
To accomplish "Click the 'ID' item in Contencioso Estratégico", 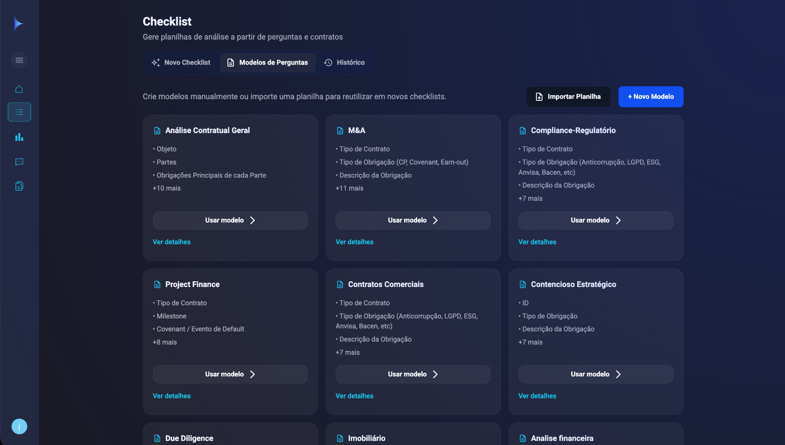I will (x=524, y=303).
